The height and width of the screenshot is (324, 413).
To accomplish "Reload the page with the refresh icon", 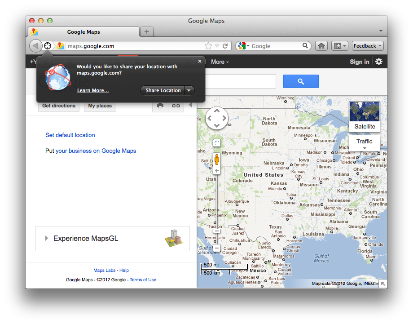I will [225, 46].
